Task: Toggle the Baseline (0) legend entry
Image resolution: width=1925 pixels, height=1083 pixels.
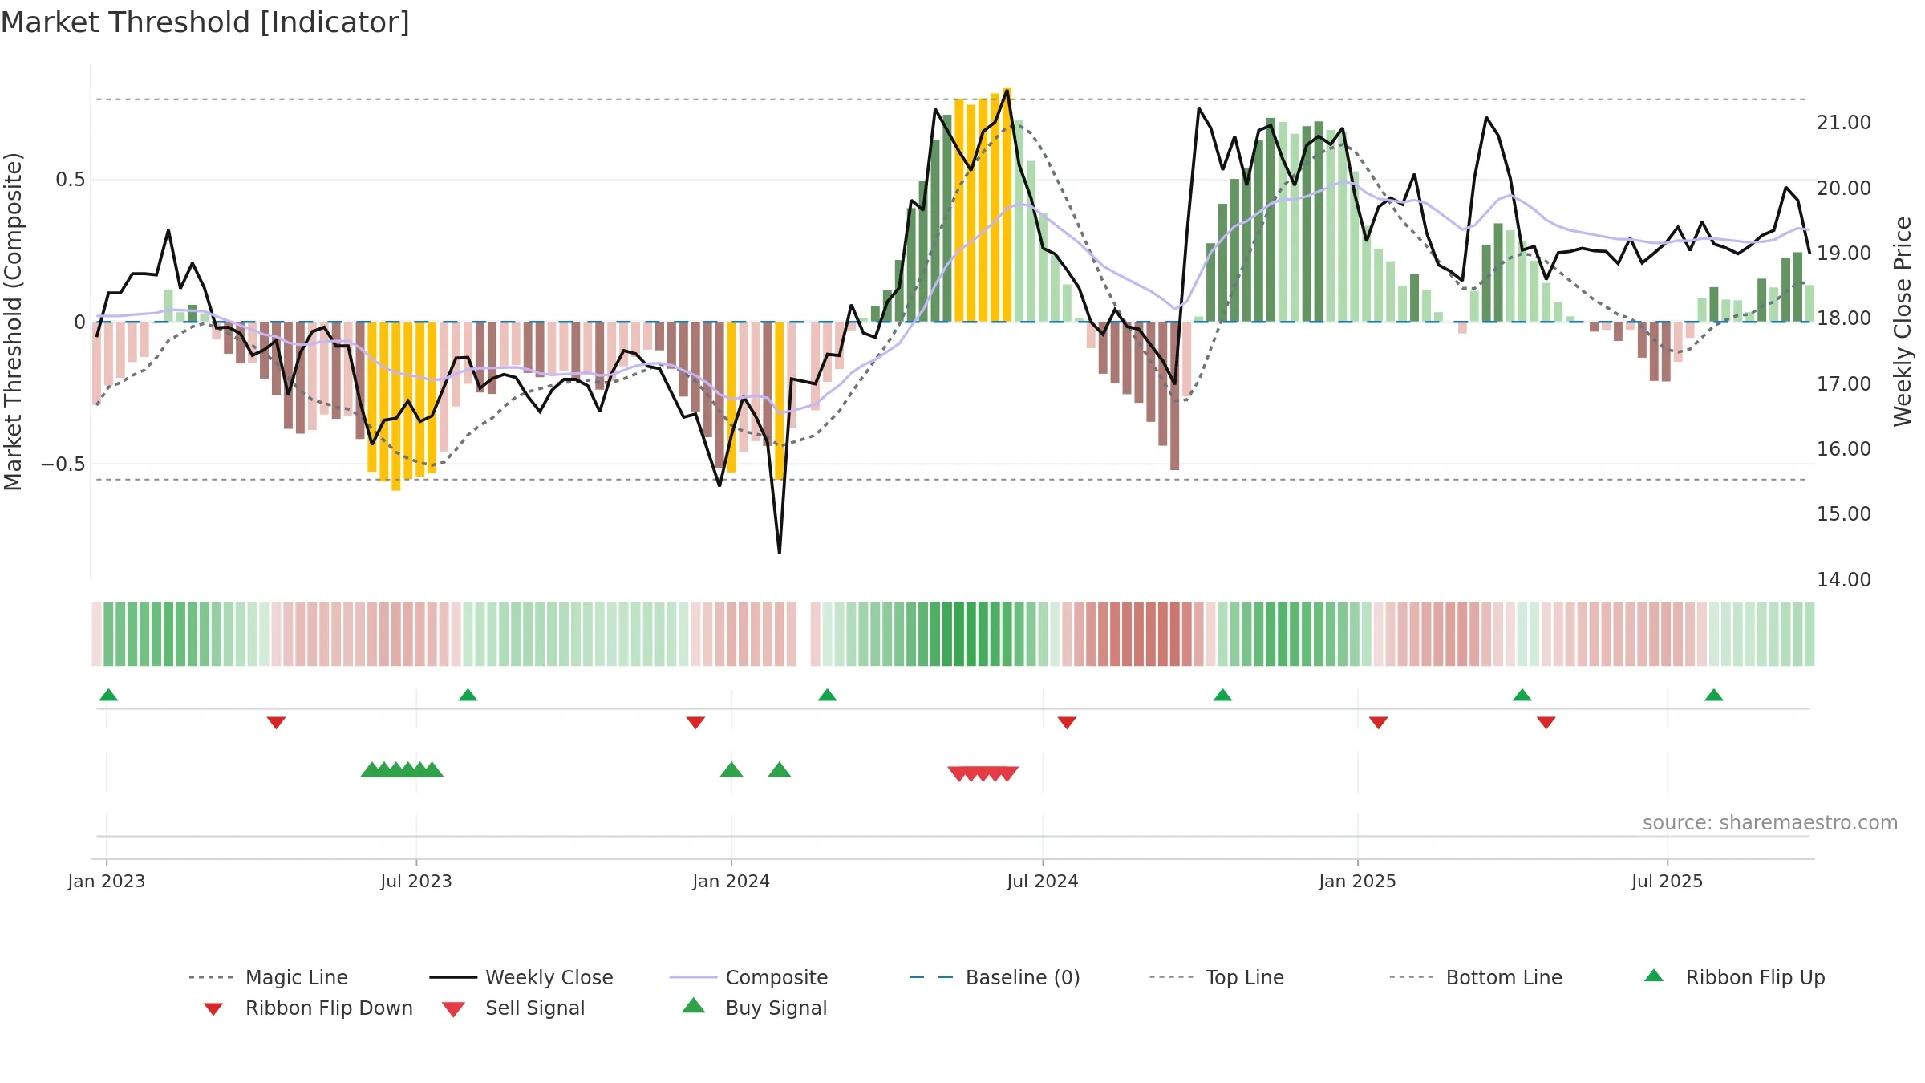Action: (995, 977)
